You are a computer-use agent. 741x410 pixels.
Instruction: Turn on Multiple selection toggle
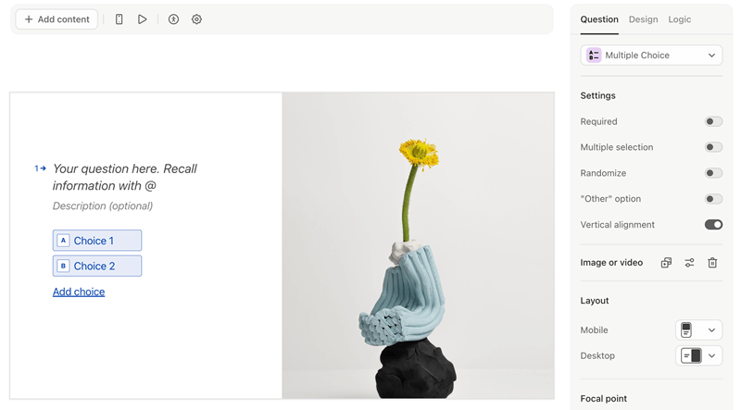(713, 147)
